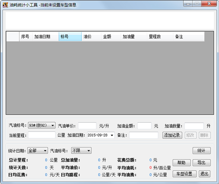
Task: Open the 加油日期 date picker dropdown
Action: tap(112, 135)
